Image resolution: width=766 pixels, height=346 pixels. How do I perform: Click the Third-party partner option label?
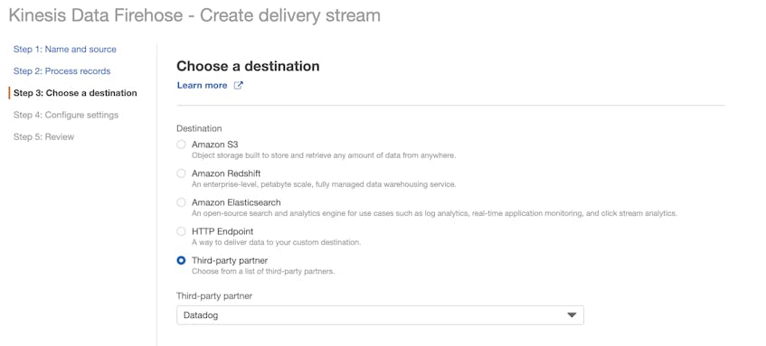pyautogui.click(x=230, y=260)
